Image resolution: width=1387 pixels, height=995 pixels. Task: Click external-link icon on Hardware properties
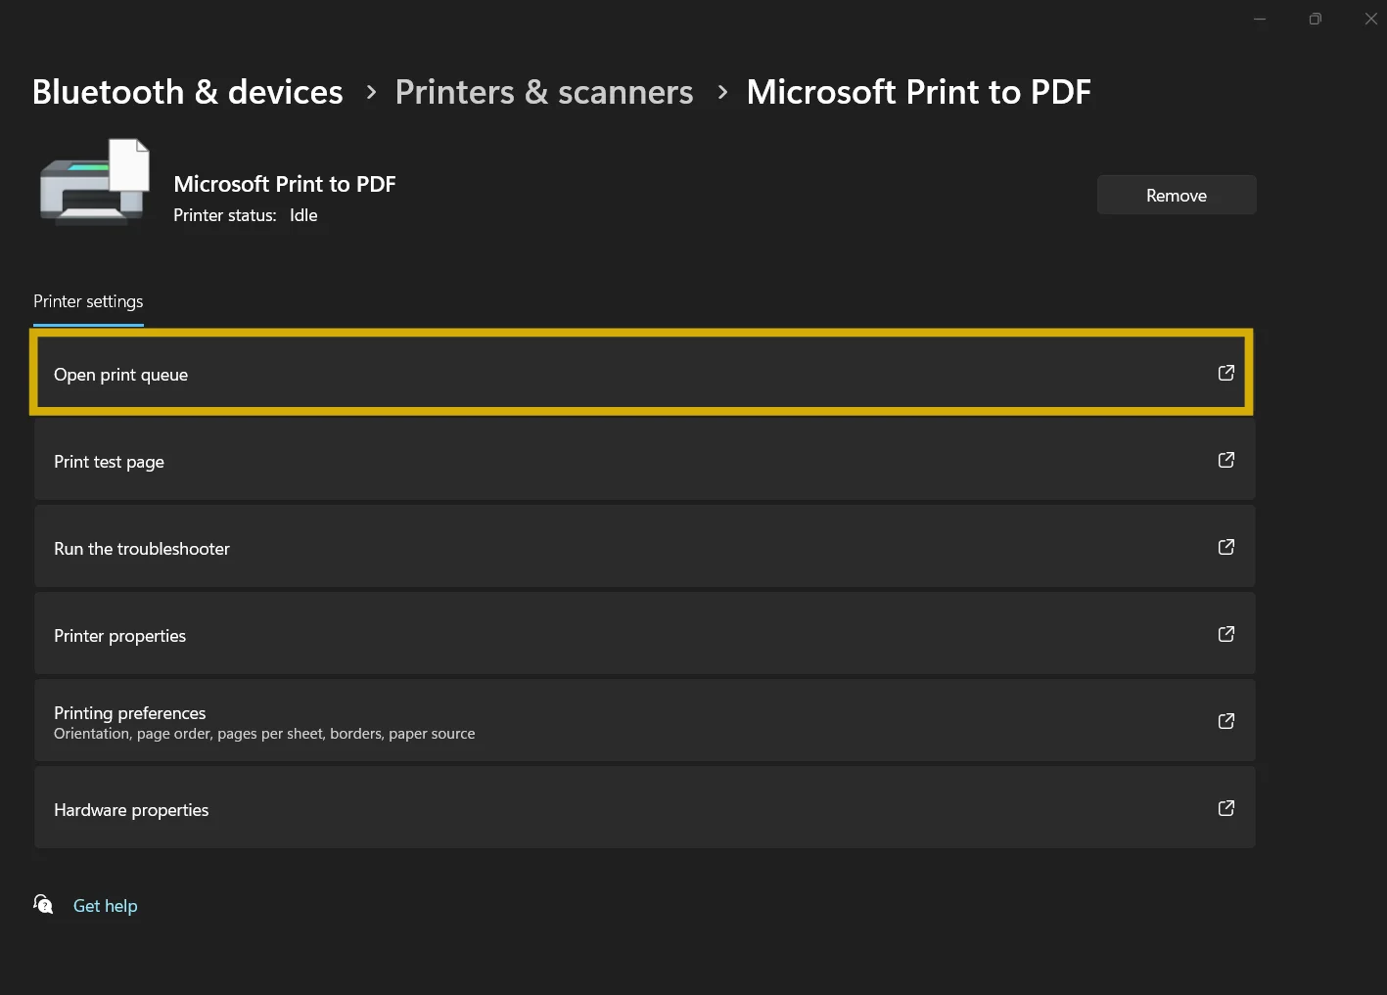pos(1225,808)
